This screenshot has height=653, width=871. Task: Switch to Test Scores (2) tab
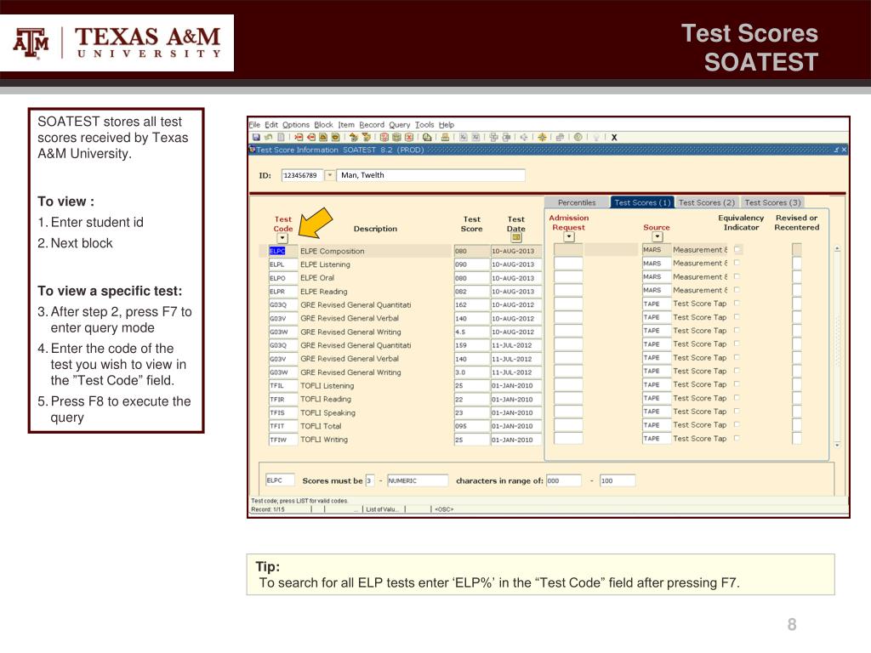point(707,202)
